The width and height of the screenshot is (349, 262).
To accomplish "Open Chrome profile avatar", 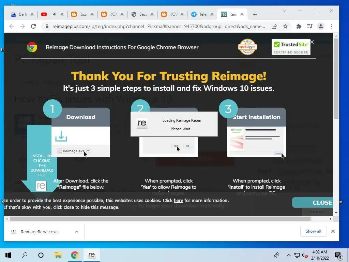I will click(320, 26).
